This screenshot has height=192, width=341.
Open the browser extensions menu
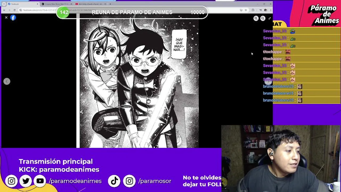click(x=253, y=10)
